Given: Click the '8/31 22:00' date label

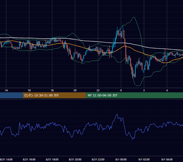Looking at the screenshot, I should pos(98,159).
